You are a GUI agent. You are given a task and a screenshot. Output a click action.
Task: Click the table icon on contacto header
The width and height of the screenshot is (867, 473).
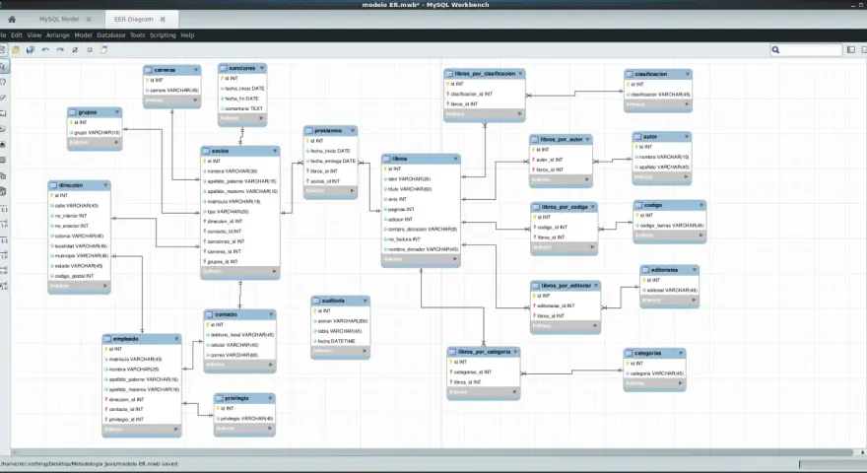[x=210, y=314]
